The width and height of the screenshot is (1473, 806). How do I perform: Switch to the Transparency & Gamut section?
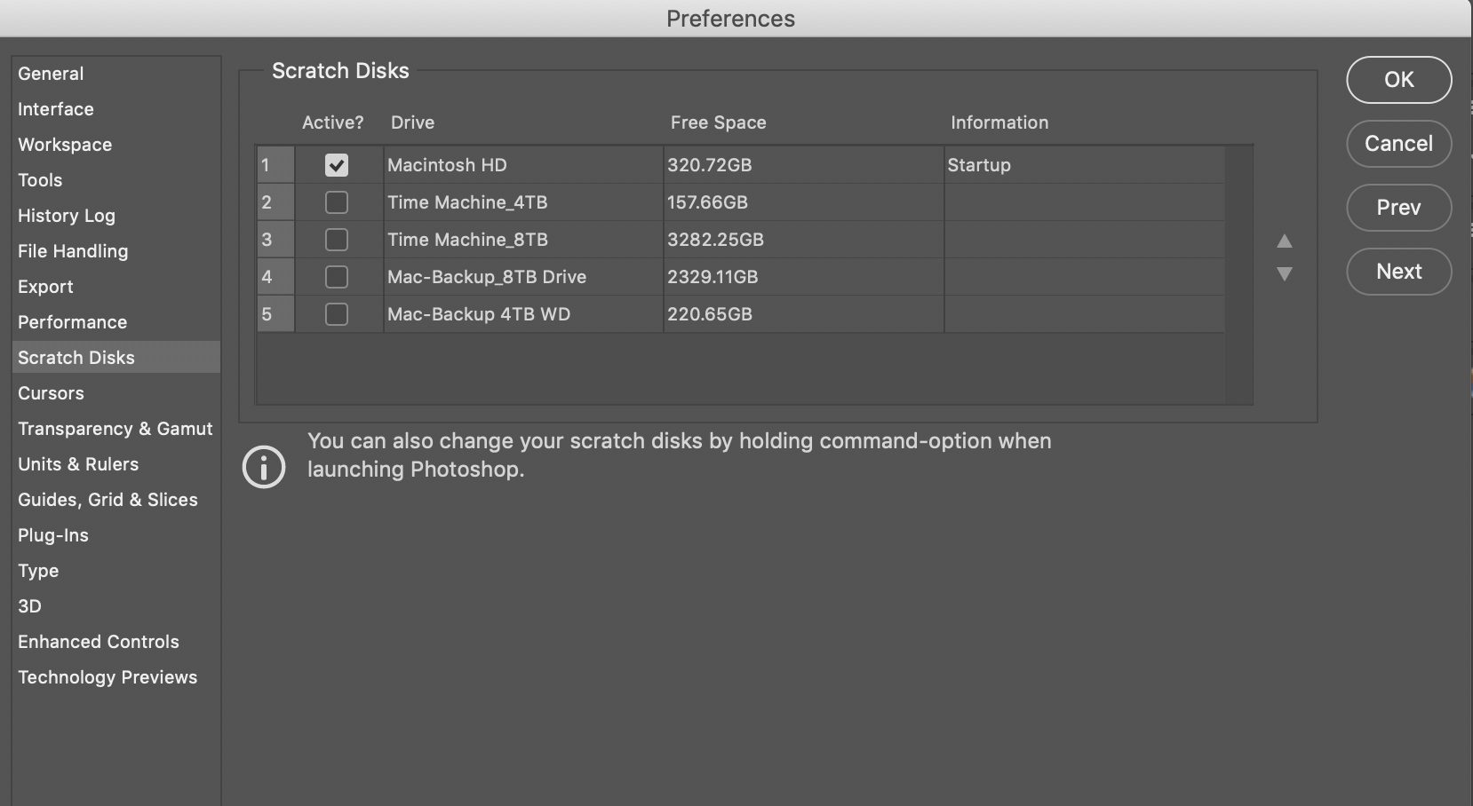click(115, 429)
